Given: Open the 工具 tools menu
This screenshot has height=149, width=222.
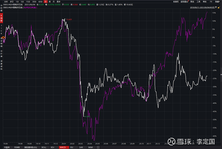Looking at the screenshot, I should (198, 2).
